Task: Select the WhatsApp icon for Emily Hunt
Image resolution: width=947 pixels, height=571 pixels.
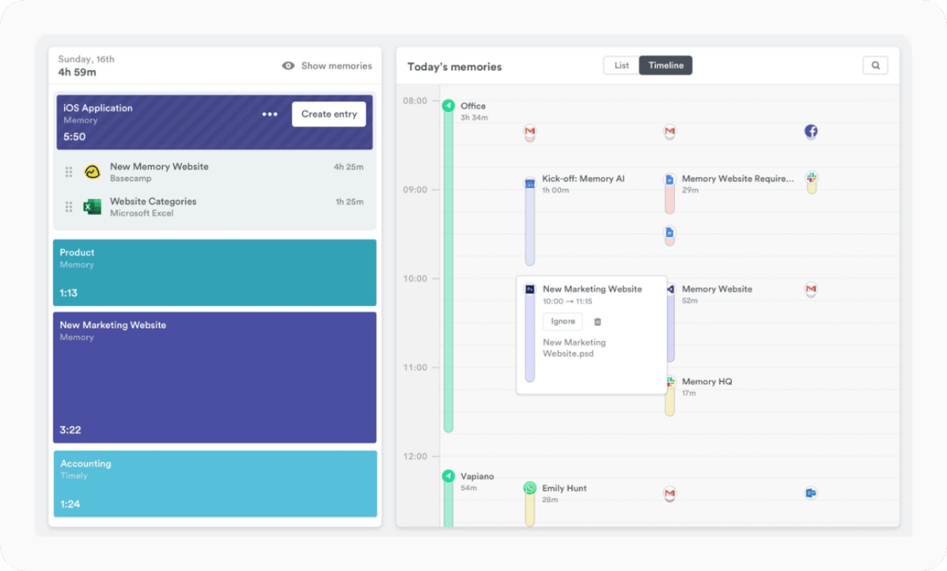Action: click(x=530, y=488)
